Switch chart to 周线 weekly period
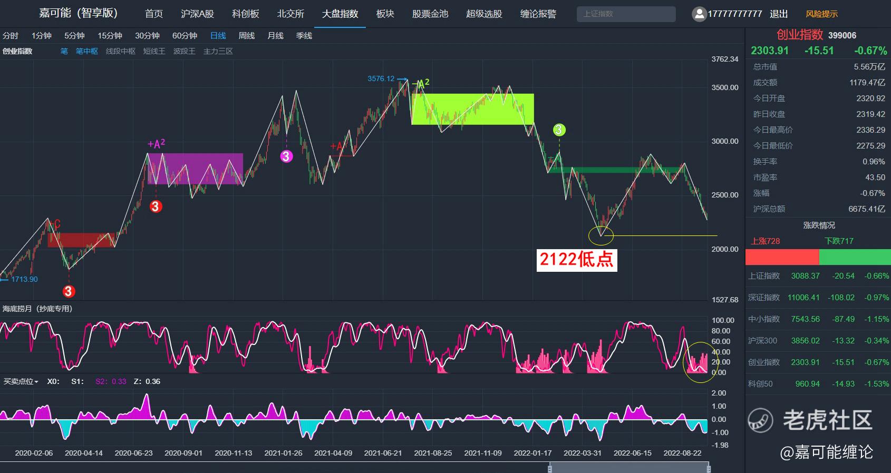The height and width of the screenshot is (473, 891). (247, 36)
